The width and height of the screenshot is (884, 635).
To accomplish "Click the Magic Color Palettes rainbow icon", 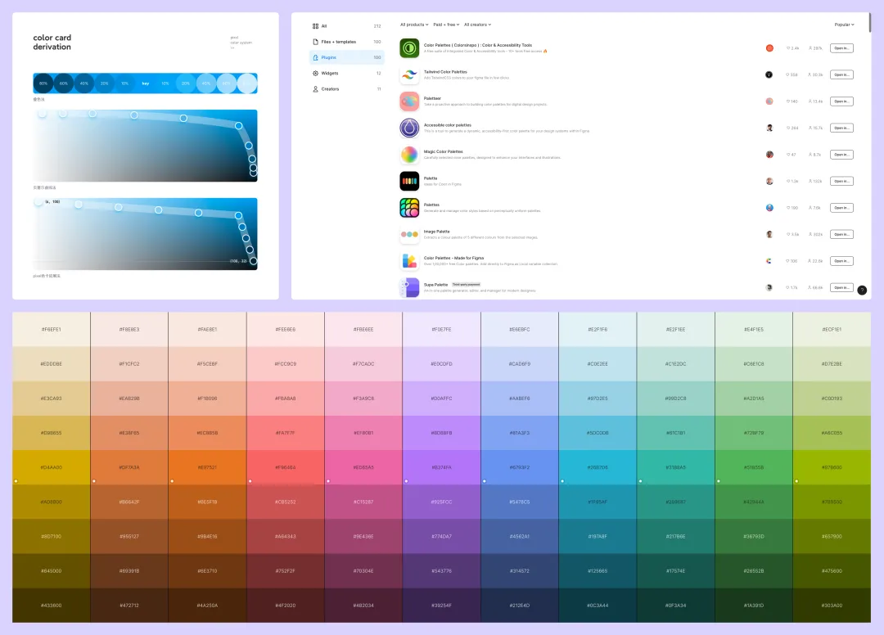I will click(409, 155).
